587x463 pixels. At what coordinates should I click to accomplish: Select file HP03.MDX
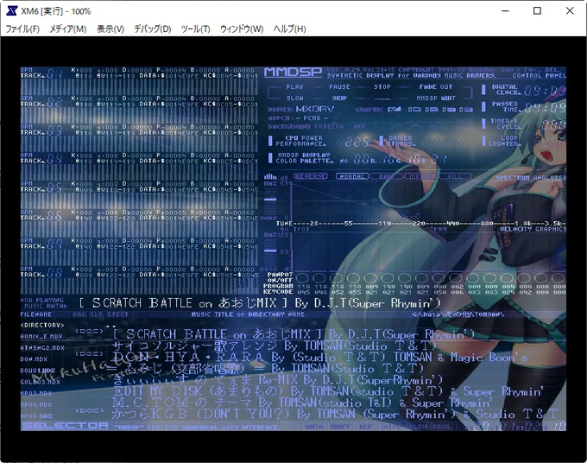point(36,393)
